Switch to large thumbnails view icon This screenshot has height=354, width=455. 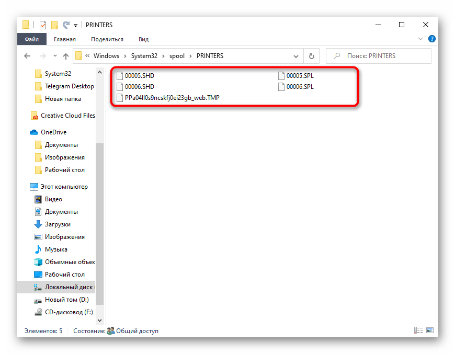coord(430,330)
